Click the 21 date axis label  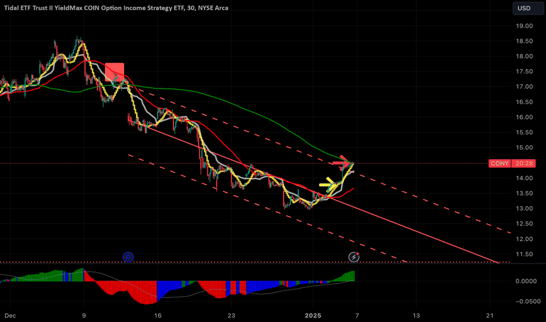(x=490, y=316)
